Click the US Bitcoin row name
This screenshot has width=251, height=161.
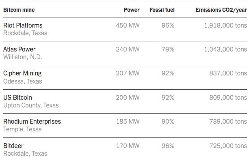click(17, 97)
